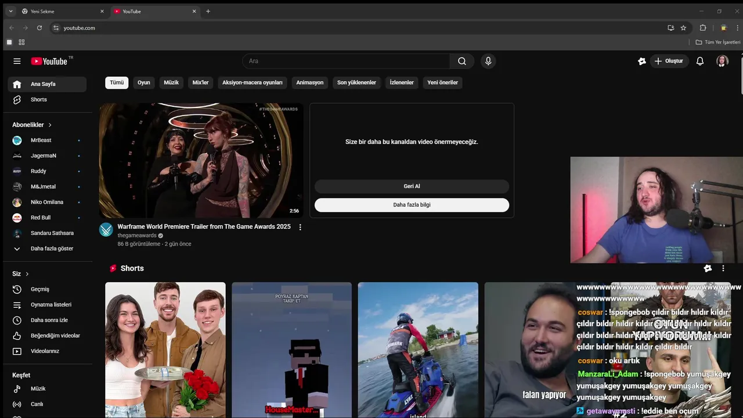The image size is (743, 418).
Task: Click the search magnifier button
Action: point(462,61)
